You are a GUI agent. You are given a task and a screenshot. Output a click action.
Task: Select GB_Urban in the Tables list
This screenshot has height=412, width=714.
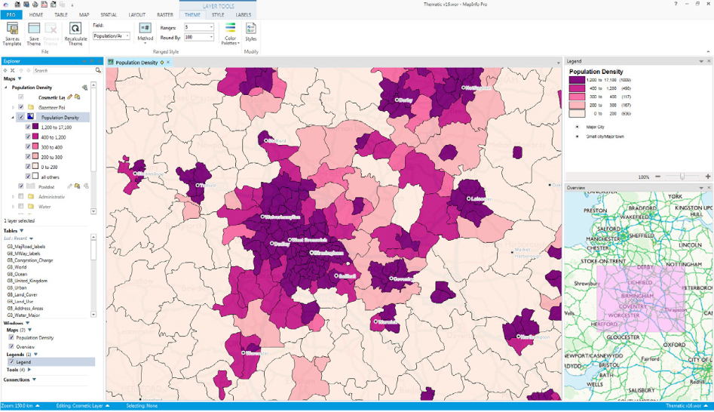coord(17,287)
